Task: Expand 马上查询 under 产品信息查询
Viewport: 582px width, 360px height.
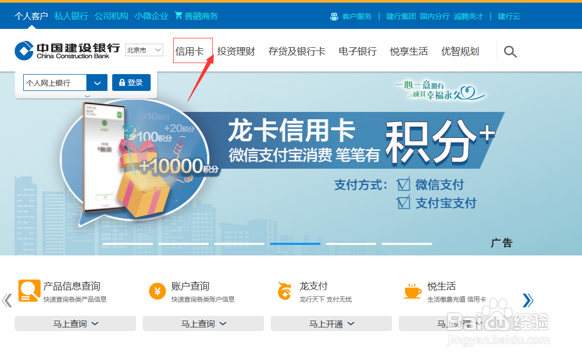Action: click(x=75, y=324)
